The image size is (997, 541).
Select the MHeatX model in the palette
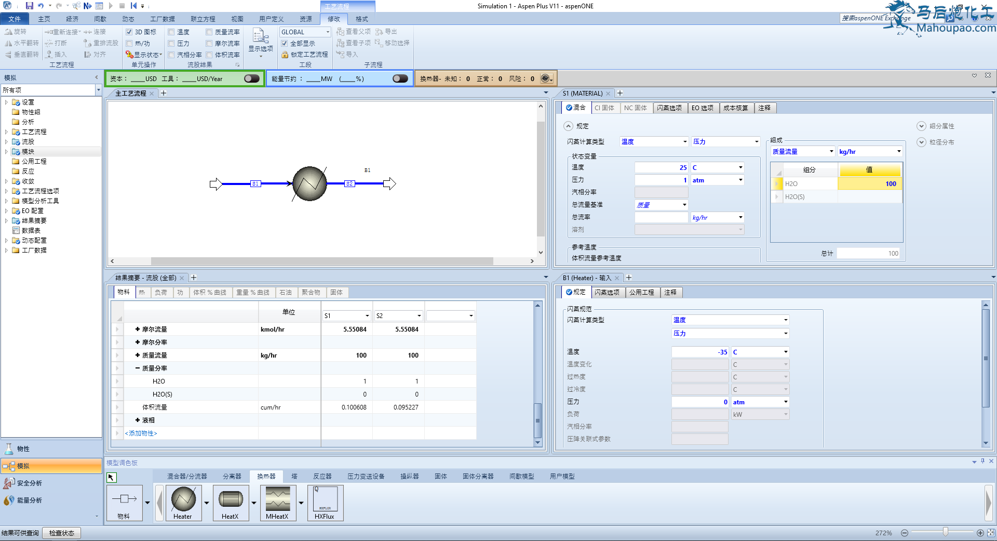(x=278, y=503)
